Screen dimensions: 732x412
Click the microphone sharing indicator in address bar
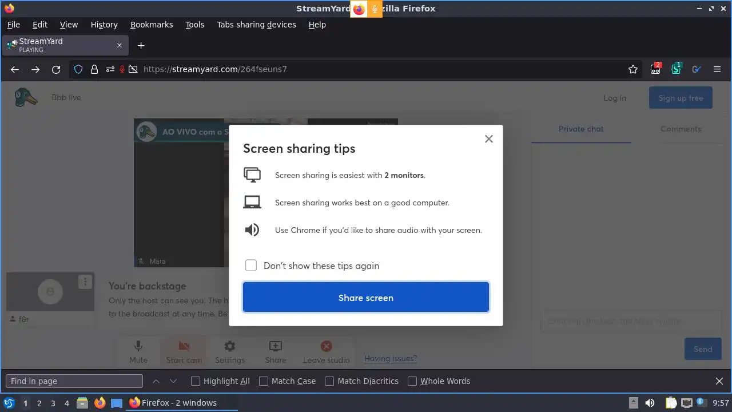coord(122,69)
